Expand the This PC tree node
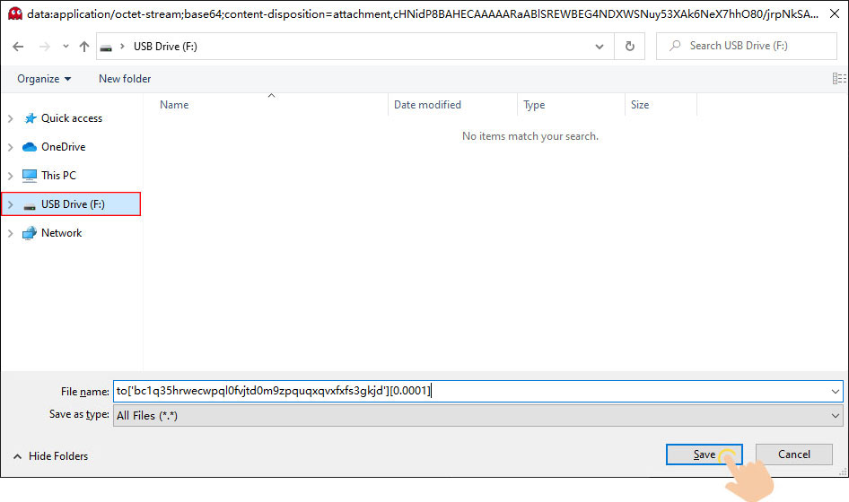 point(11,176)
